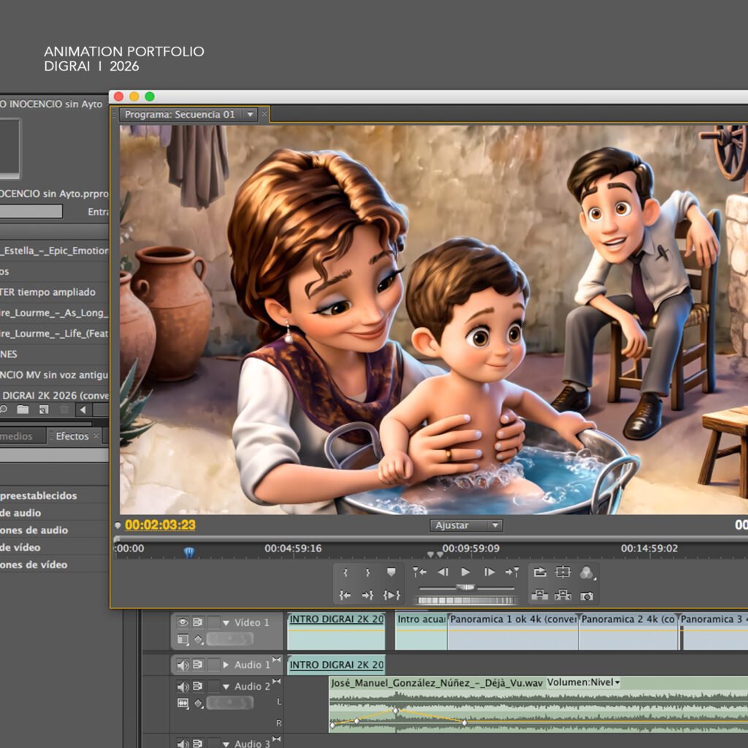Add an unnumbered marker in Program monitor
Screen dimensions: 748x748
coord(392,572)
